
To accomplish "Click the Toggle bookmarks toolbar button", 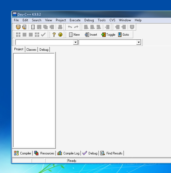I will coord(108,35).
